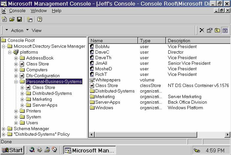The width and height of the screenshot is (231, 155).
Task: Click the Start button
Action: tap(12, 150)
